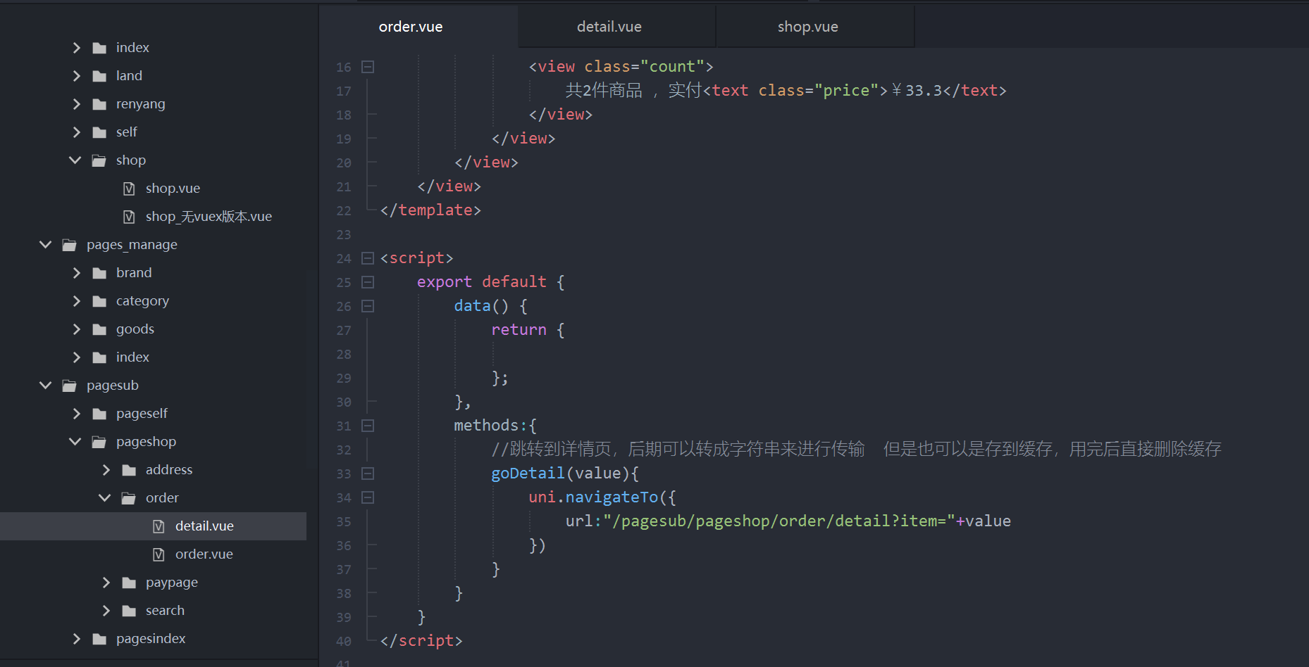Select detail.vue in the order folder
The image size is (1309, 667).
tap(204, 526)
